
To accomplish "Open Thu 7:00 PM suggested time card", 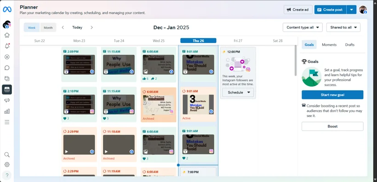I will pos(198,172).
